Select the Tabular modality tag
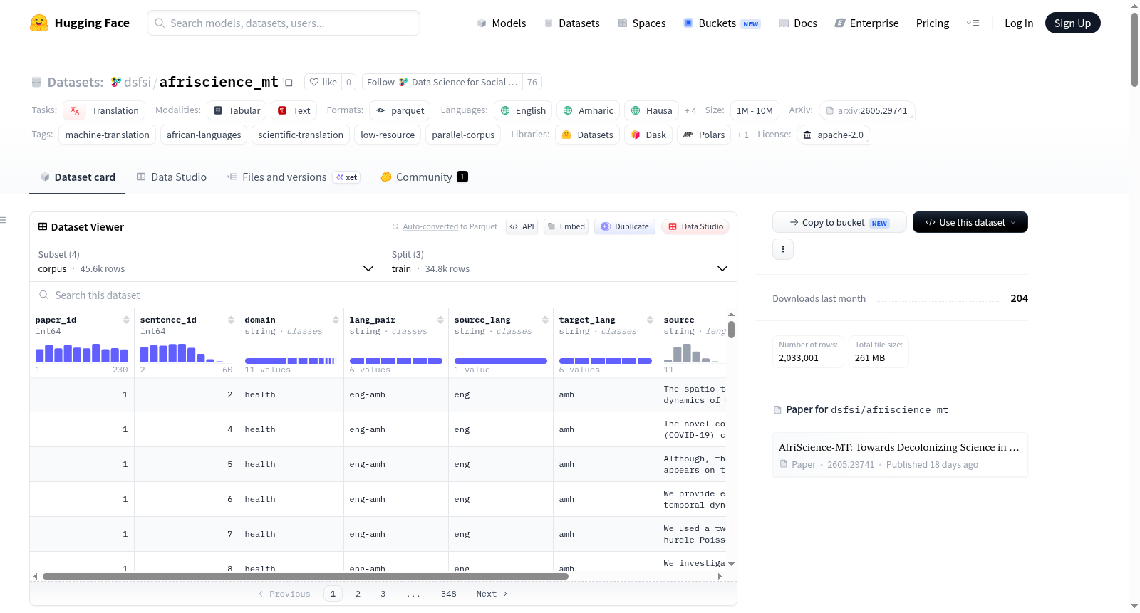This screenshot has width=1140, height=613. (237, 110)
